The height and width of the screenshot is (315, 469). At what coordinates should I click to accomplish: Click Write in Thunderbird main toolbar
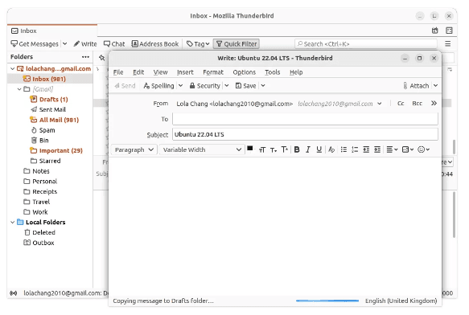[x=85, y=44]
